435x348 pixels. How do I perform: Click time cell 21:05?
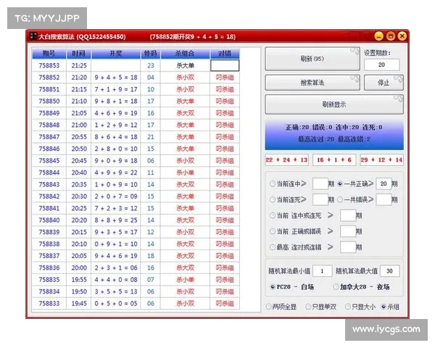(x=79, y=113)
